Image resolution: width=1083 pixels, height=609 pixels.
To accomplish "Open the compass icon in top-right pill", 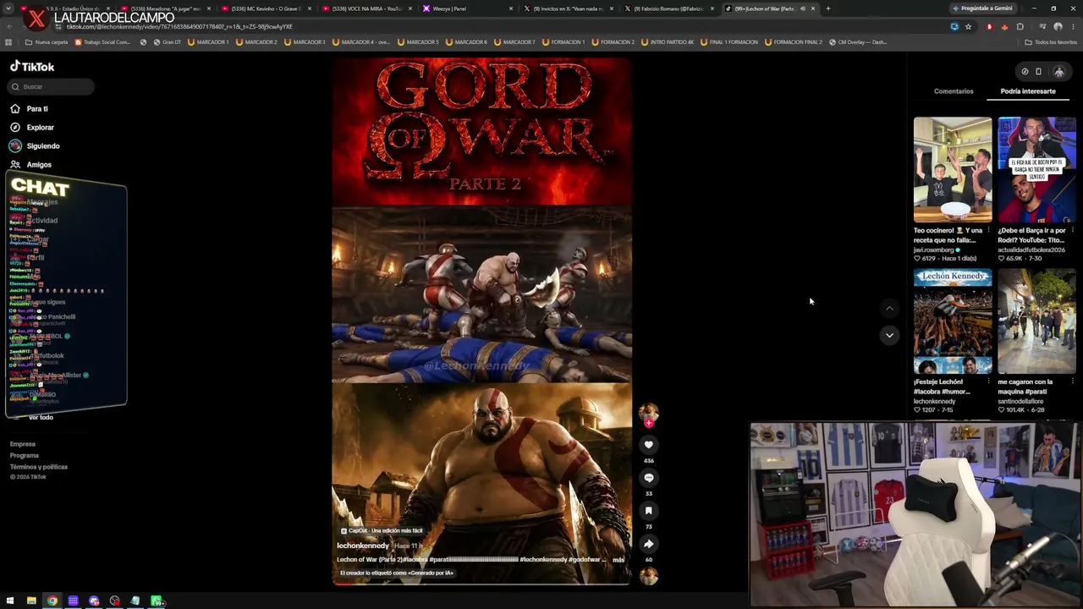I will pos(1025,72).
